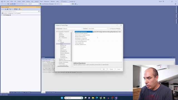
Task: Click the Visual Studio taskbar icon
Action: (116, 98)
